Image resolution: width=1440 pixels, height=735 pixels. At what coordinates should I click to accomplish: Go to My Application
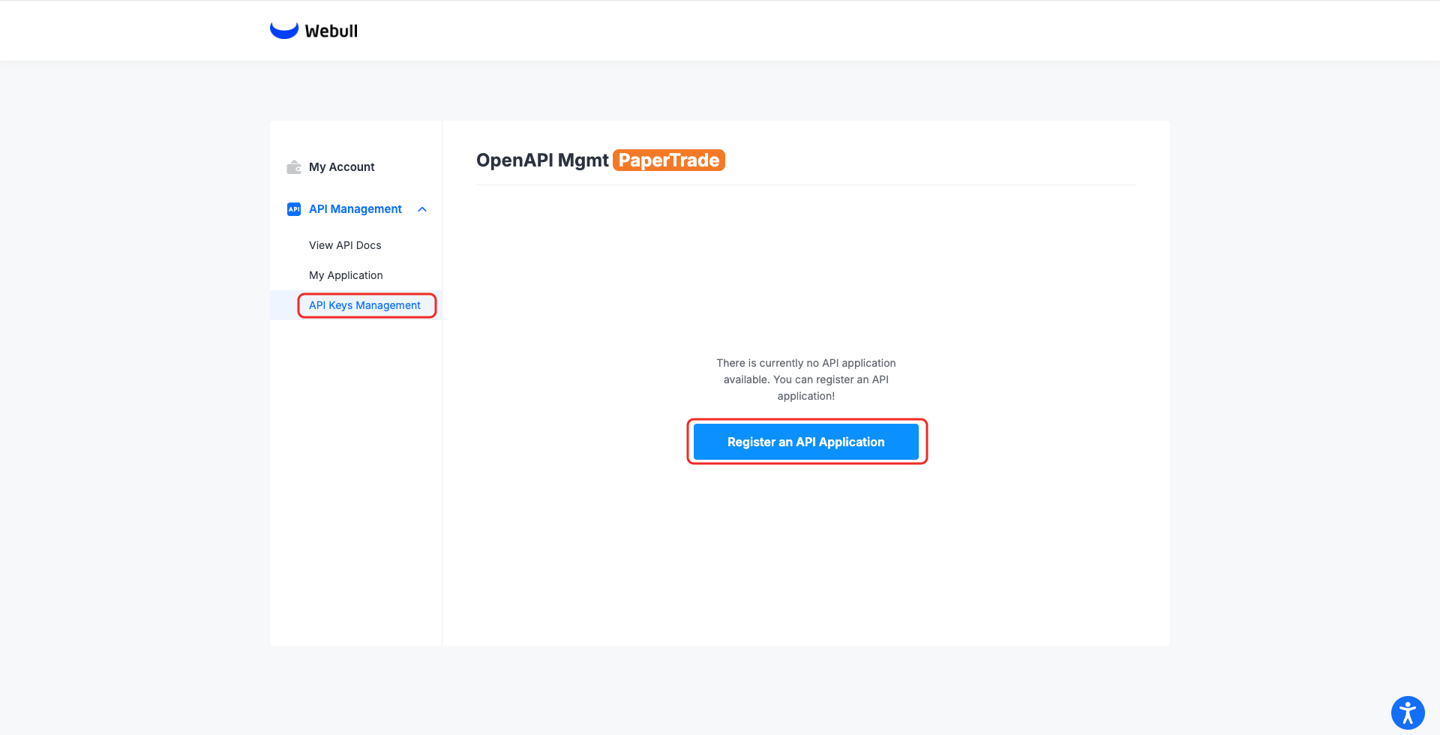[346, 275]
